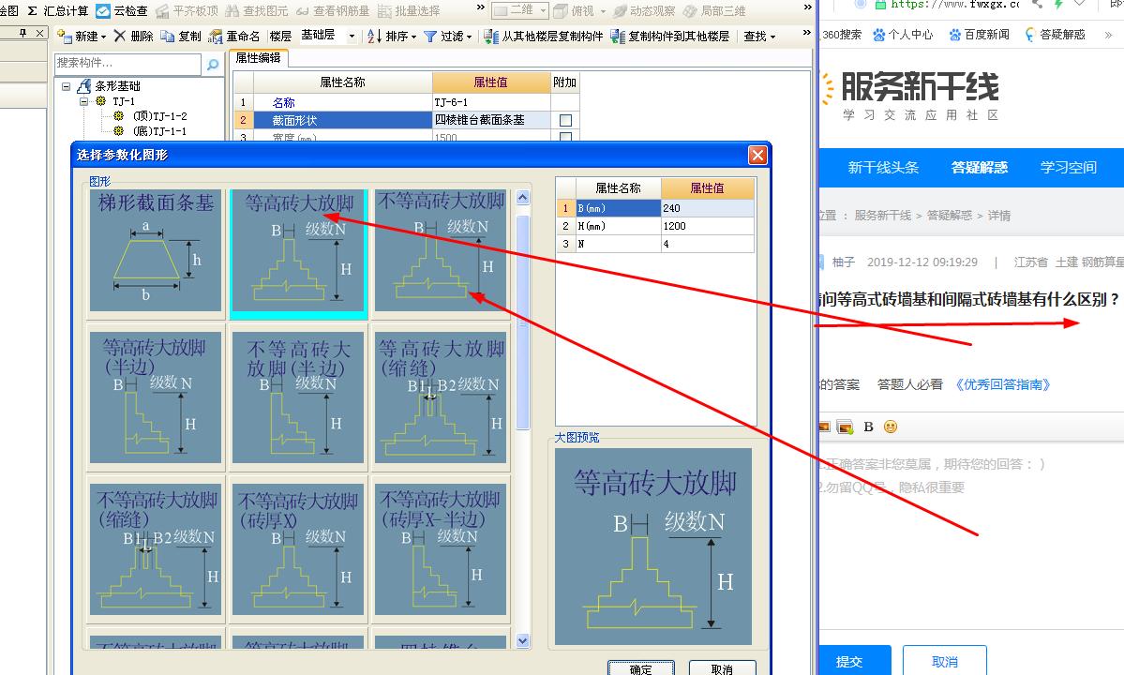This screenshot has height=675, width=1124.
Task: Collapse the TJ-1 tree node
Action: click(83, 102)
